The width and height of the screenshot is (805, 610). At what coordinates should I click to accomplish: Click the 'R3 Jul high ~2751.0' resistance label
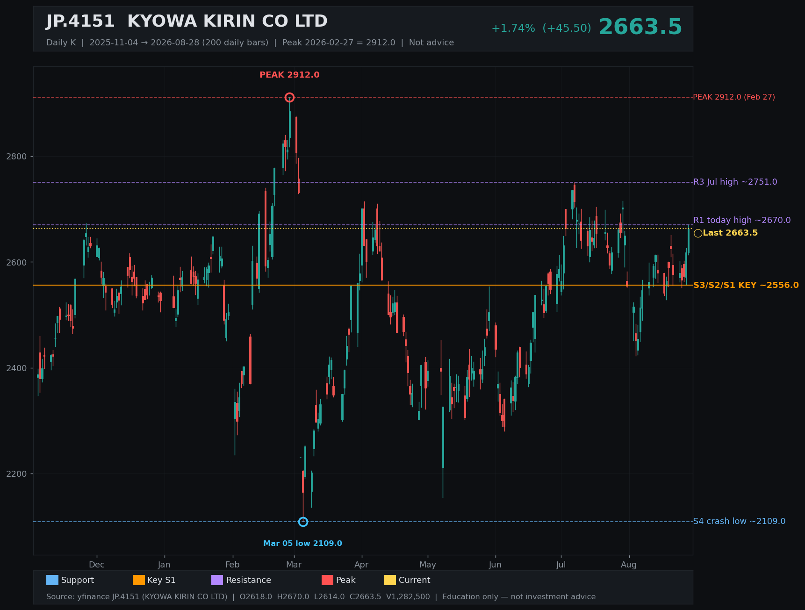[x=735, y=182]
